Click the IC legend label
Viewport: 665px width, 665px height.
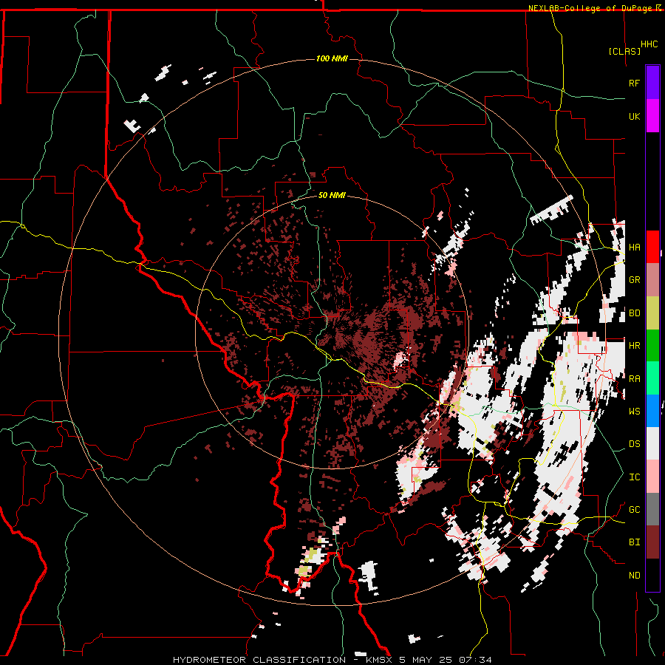(x=634, y=477)
